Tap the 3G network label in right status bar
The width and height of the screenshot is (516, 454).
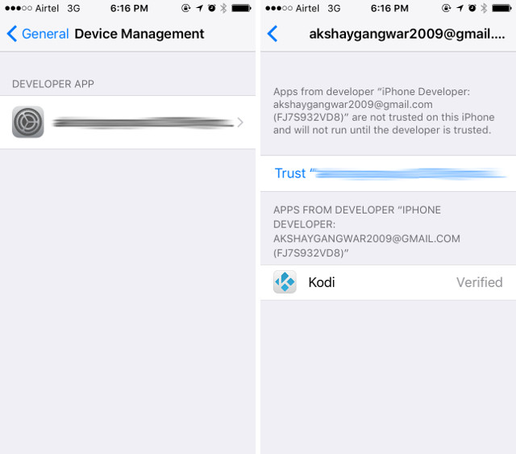tap(334, 8)
